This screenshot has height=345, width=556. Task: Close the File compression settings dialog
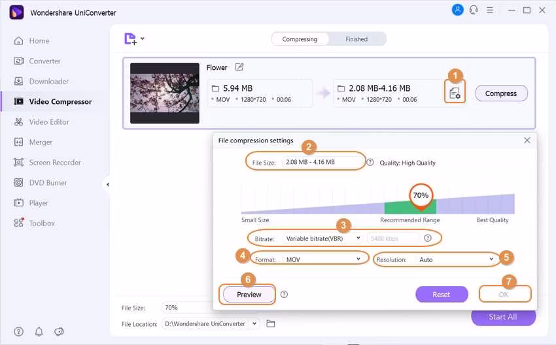(527, 140)
